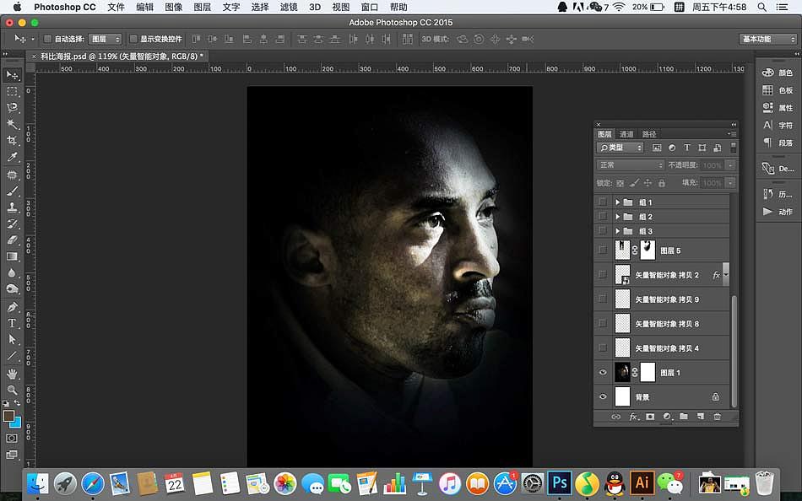The height and width of the screenshot is (501, 802).
Task: Select the Horizontal Type tool
Action: [x=13, y=324]
